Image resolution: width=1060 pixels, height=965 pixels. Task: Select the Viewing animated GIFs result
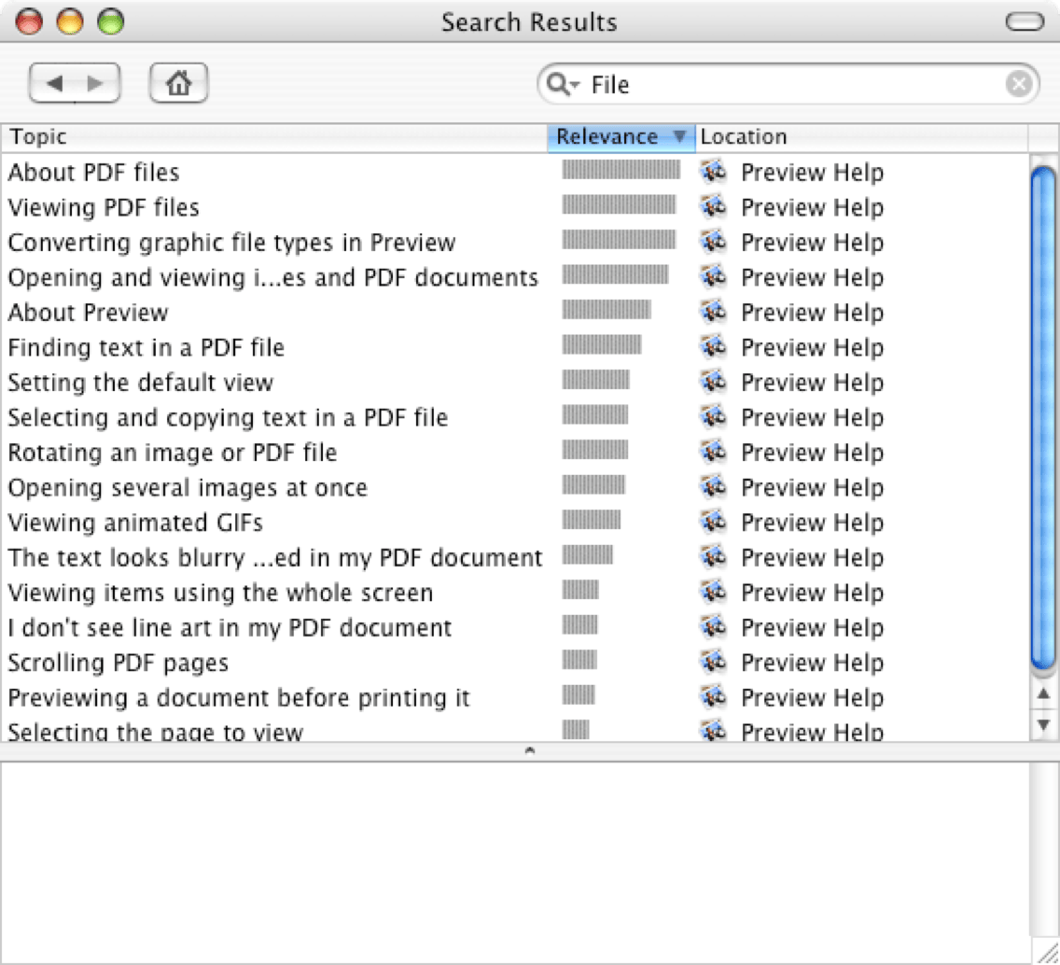135,522
